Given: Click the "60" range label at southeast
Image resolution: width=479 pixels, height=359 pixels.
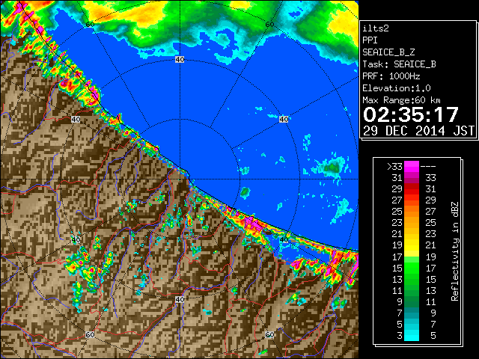Looking at the screenshot, I should [x=269, y=334].
